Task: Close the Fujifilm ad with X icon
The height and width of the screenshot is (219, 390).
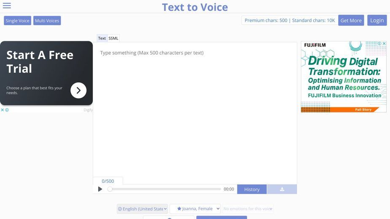Action: click(x=384, y=43)
